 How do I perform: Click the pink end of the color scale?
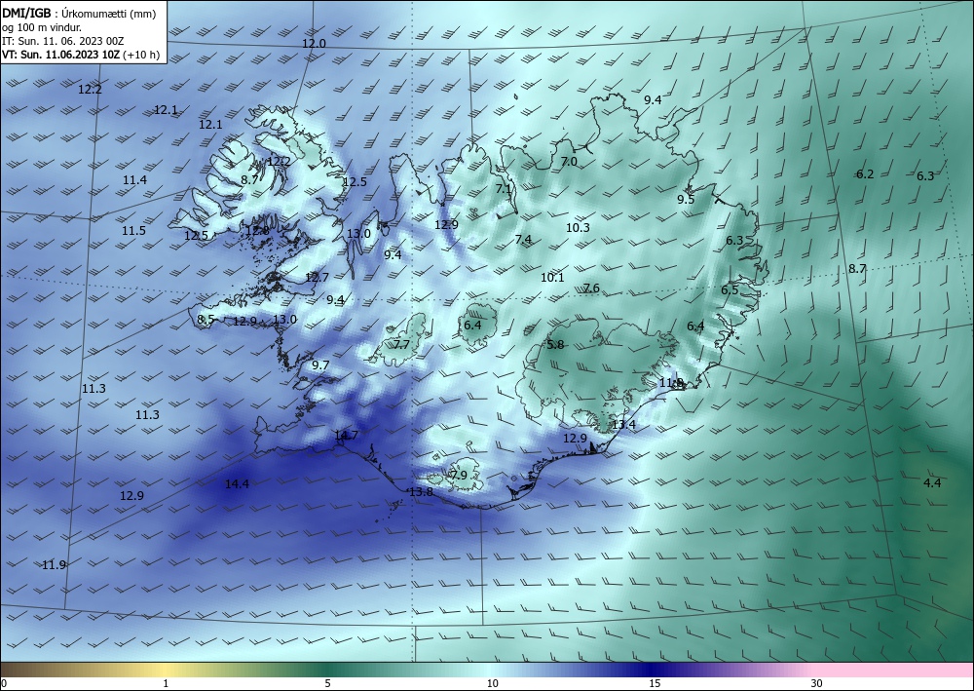click(x=894, y=670)
